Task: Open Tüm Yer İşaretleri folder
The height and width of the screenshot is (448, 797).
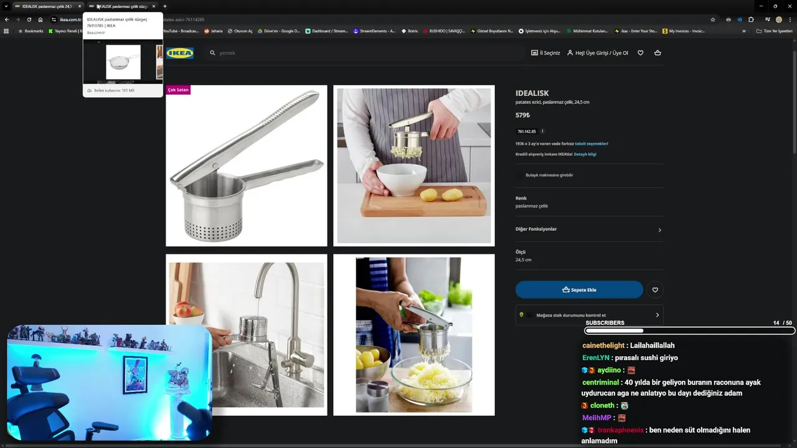Action: tap(775, 30)
